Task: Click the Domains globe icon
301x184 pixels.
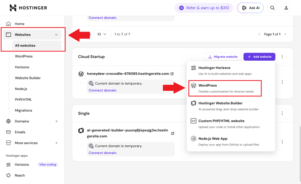Action: pos(8,121)
